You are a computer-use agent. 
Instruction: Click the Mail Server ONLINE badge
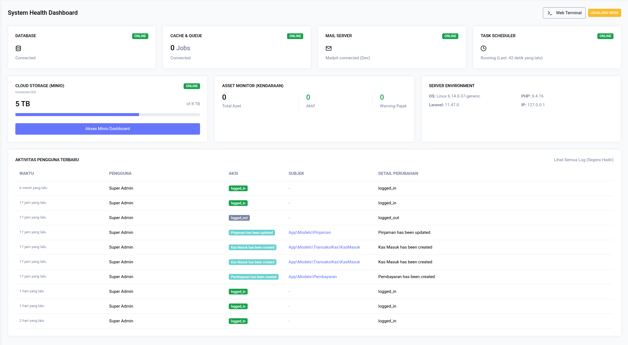click(x=450, y=36)
